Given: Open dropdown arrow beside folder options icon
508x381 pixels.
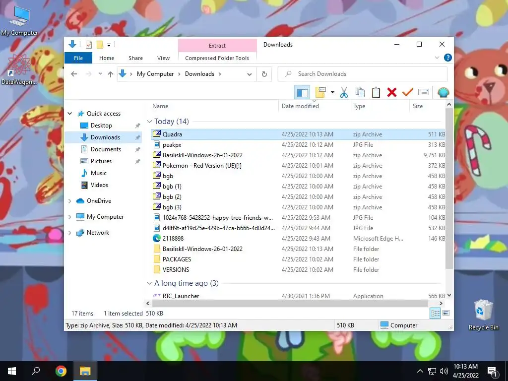Looking at the screenshot, I should [332, 92].
